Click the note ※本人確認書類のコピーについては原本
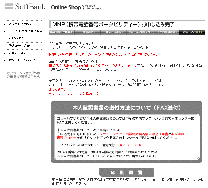The image size is (208, 188). pos(107,156)
